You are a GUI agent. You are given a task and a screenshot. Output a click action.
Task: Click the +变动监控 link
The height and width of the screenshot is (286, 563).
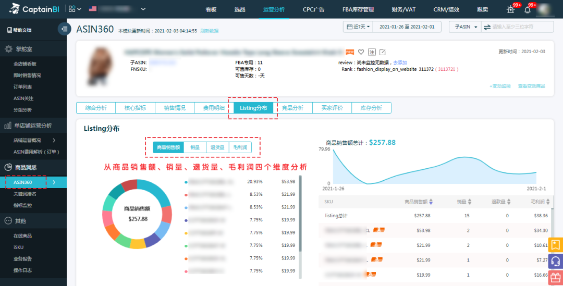[x=500, y=86]
